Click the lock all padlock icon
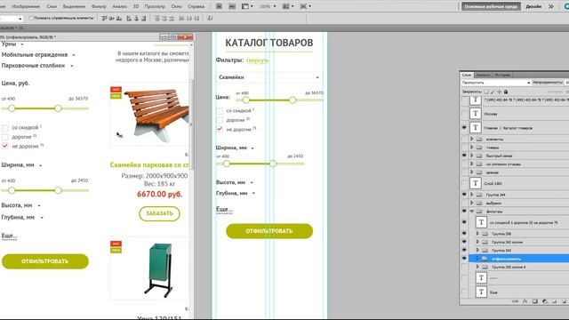569x320 pixels. (506, 92)
